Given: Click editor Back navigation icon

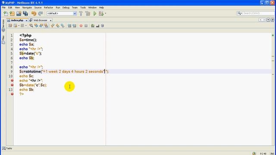Looking at the screenshot, I should 16,26.
